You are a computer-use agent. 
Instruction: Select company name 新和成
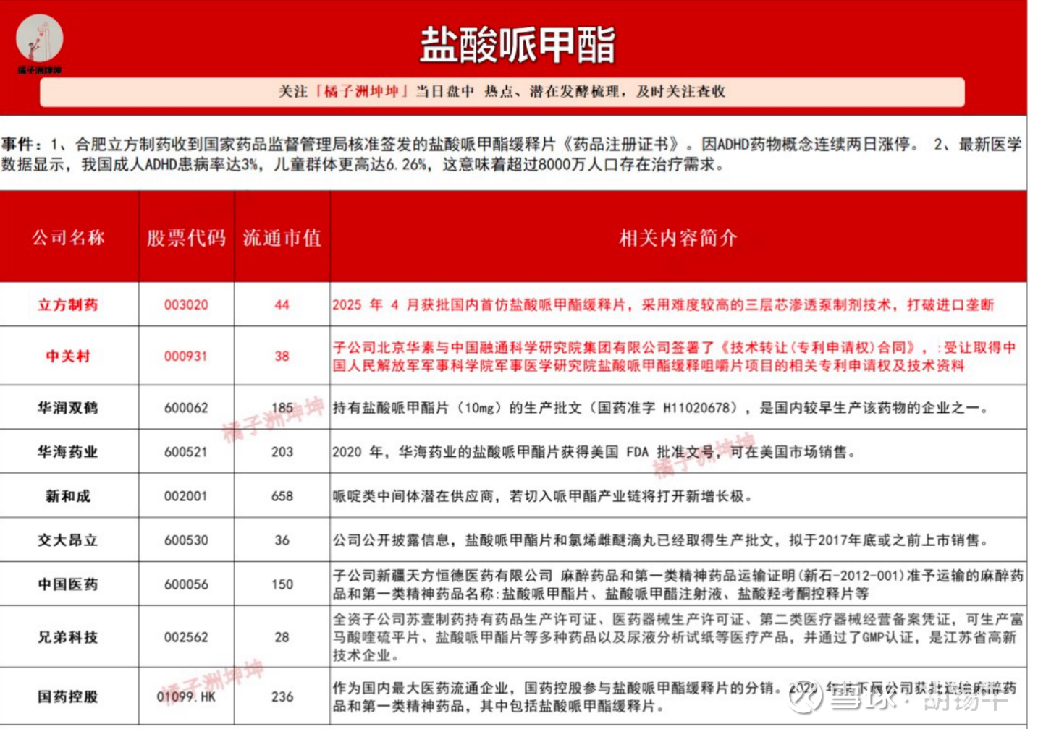pyautogui.click(x=68, y=496)
